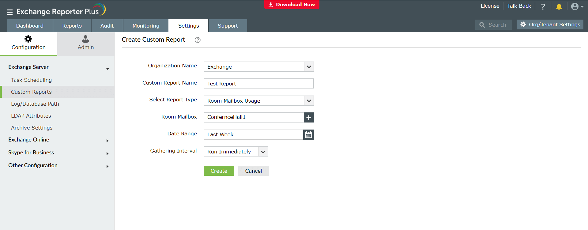Screen dimensions: 588x230
Task: Click the Date Range field
Action: pyautogui.click(x=253, y=134)
